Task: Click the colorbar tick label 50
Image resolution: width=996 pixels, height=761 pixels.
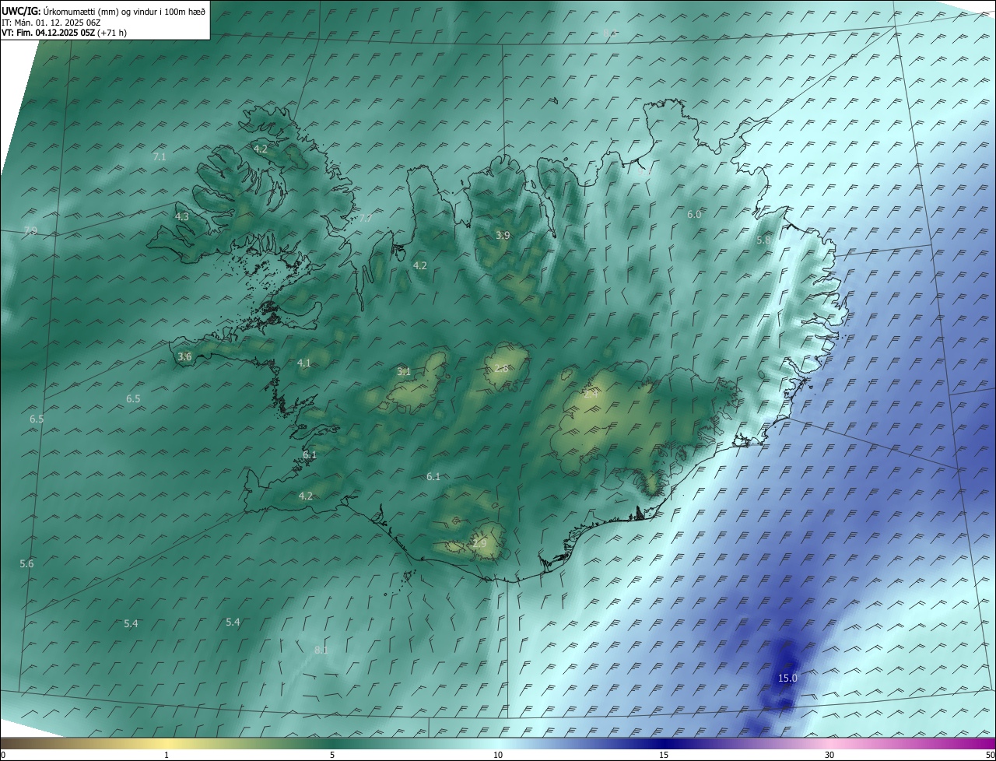Action: [990, 755]
